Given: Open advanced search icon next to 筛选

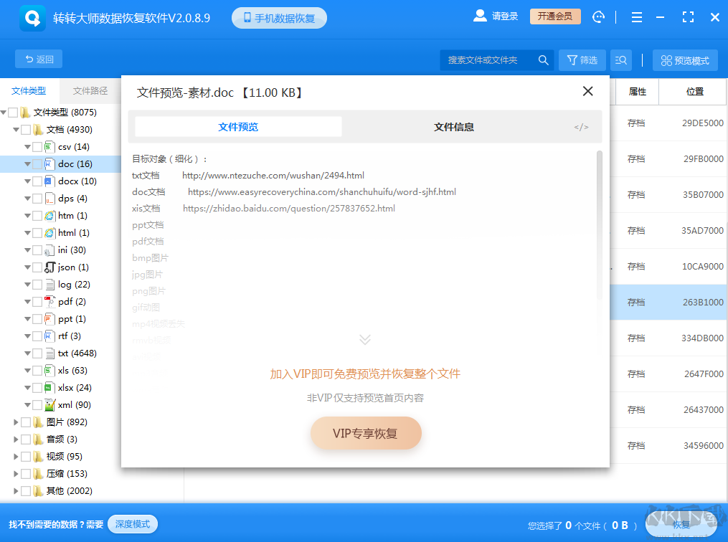Looking at the screenshot, I should (620, 60).
